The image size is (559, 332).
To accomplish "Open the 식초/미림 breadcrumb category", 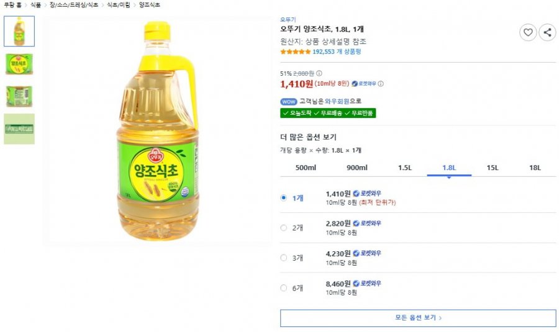I will (119, 4).
